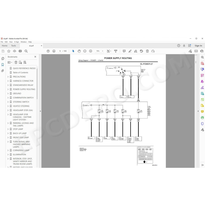This screenshot has height=205, width=205.
Task: Click the draw signature markup tool
Action: coord(136,51)
